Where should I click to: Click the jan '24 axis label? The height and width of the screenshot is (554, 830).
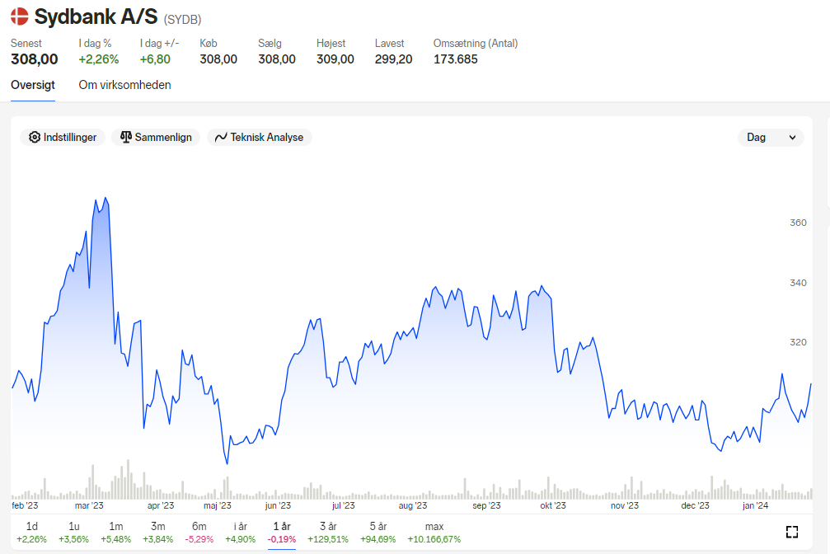point(755,505)
